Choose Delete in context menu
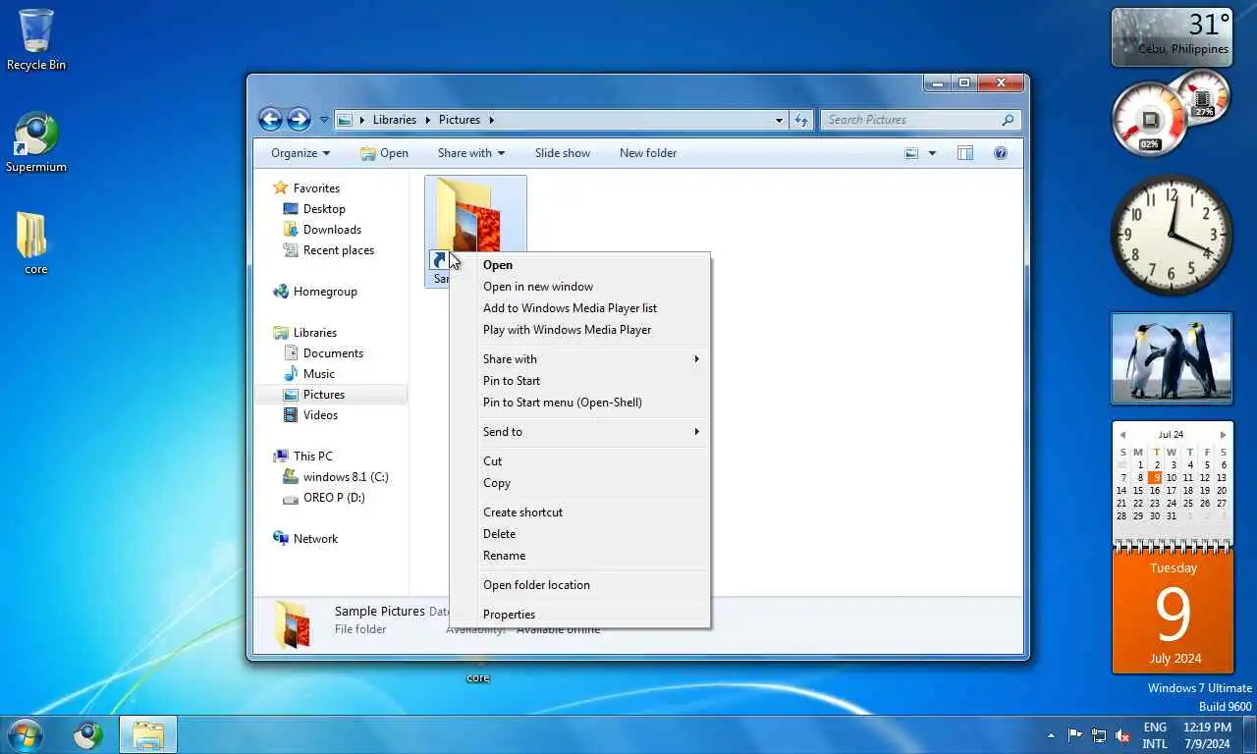The height and width of the screenshot is (754, 1257). click(x=579, y=534)
